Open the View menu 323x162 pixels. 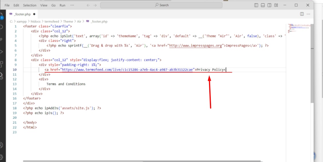pos(44,5)
